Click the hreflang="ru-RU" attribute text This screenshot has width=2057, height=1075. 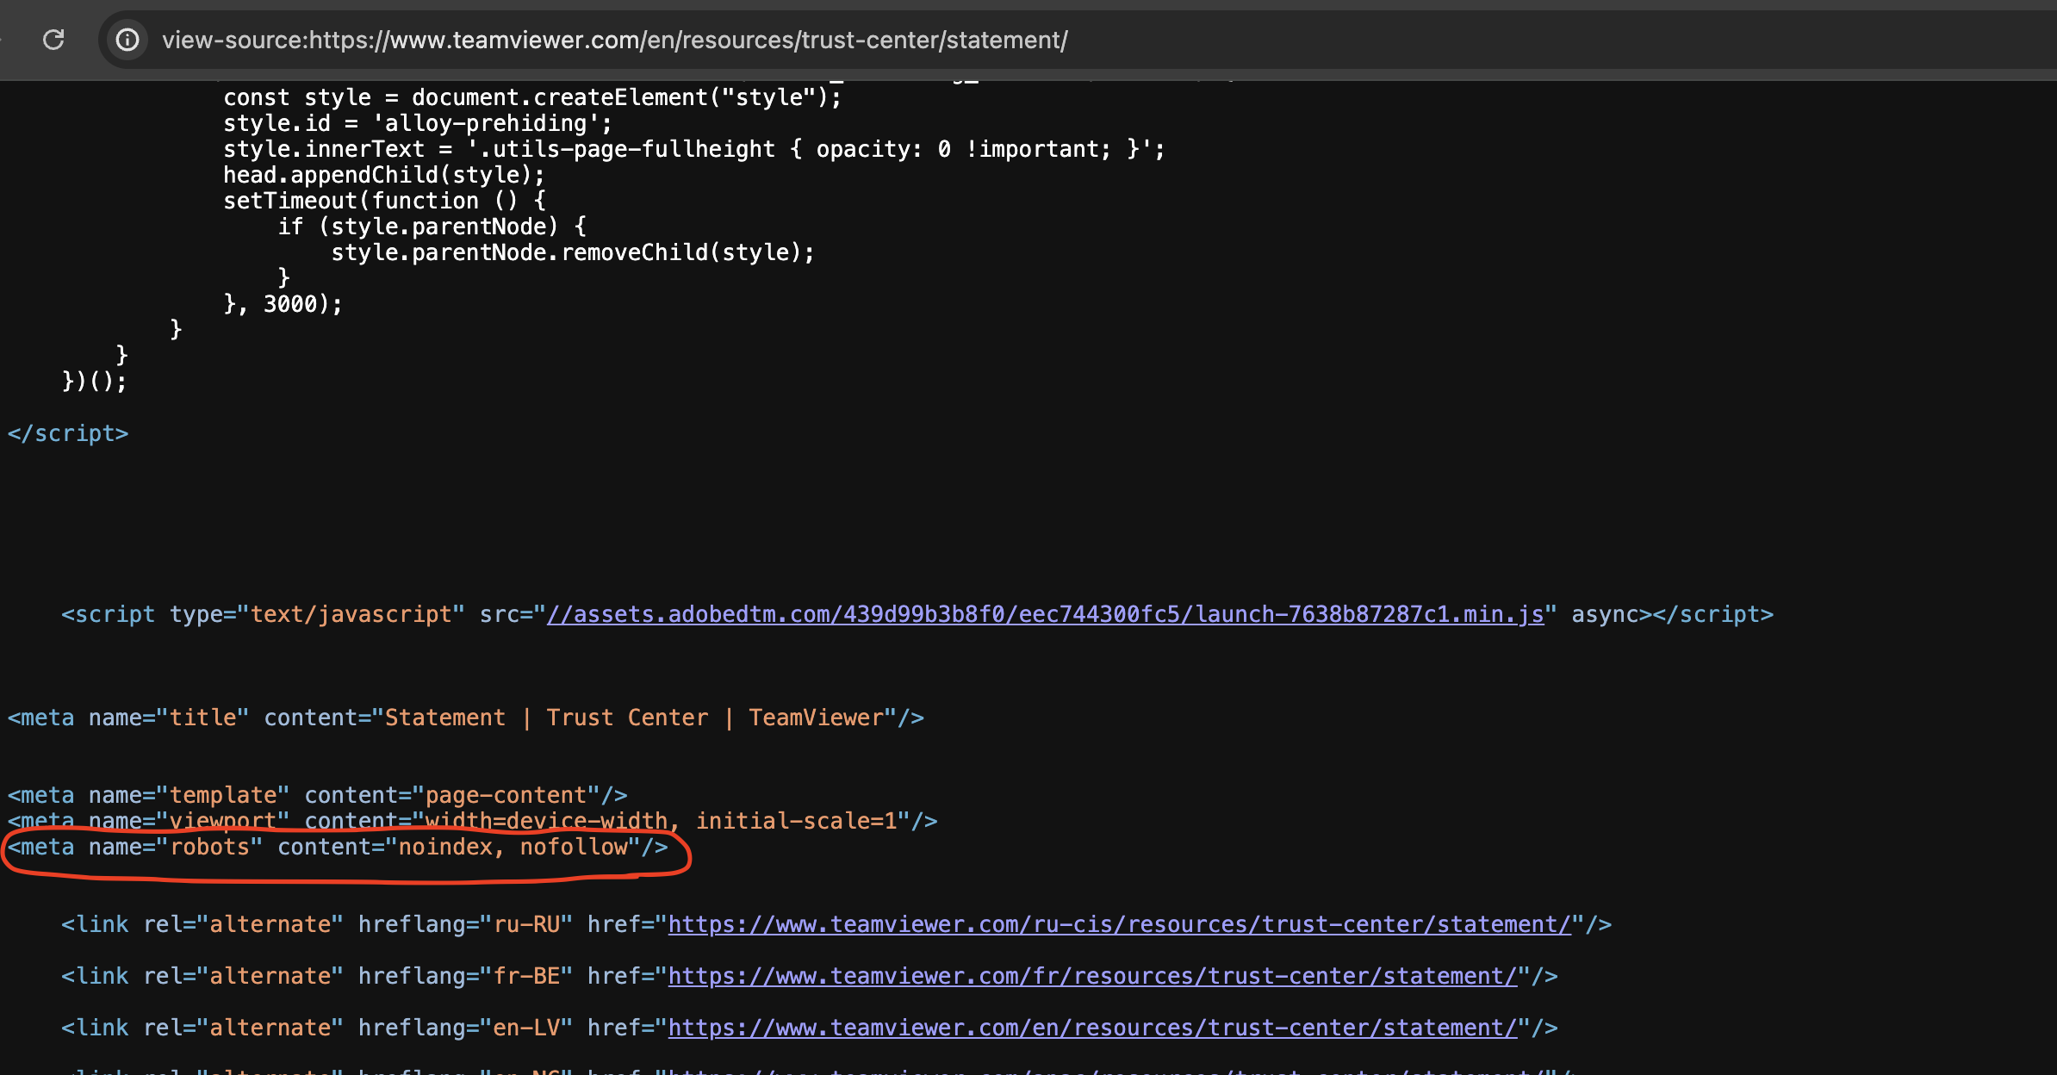pos(465,924)
